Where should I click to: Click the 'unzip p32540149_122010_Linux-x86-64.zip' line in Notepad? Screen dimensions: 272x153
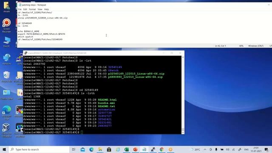coord(42,18)
